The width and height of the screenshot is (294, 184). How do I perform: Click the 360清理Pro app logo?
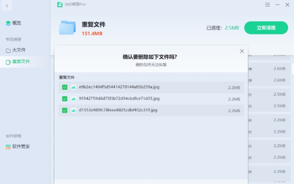(60, 4)
